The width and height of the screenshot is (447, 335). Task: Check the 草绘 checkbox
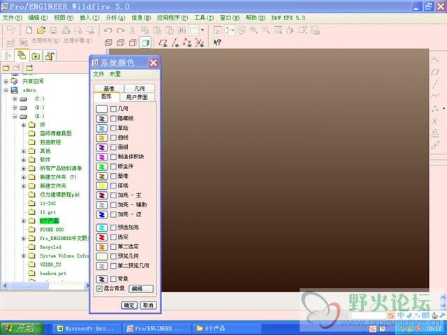(113, 128)
